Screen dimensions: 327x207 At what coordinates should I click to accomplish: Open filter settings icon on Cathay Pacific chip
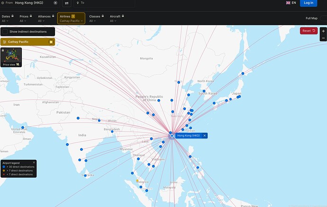[5, 42]
